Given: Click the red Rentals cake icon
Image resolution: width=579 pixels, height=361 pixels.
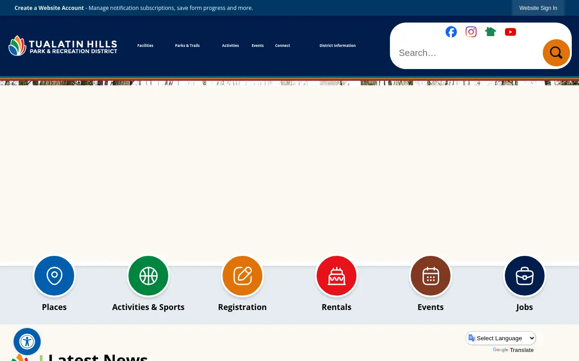Looking at the screenshot, I should click(x=337, y=276).
